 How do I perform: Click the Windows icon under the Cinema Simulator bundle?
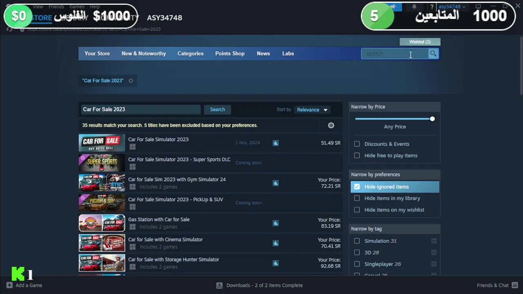click(132, 247)
